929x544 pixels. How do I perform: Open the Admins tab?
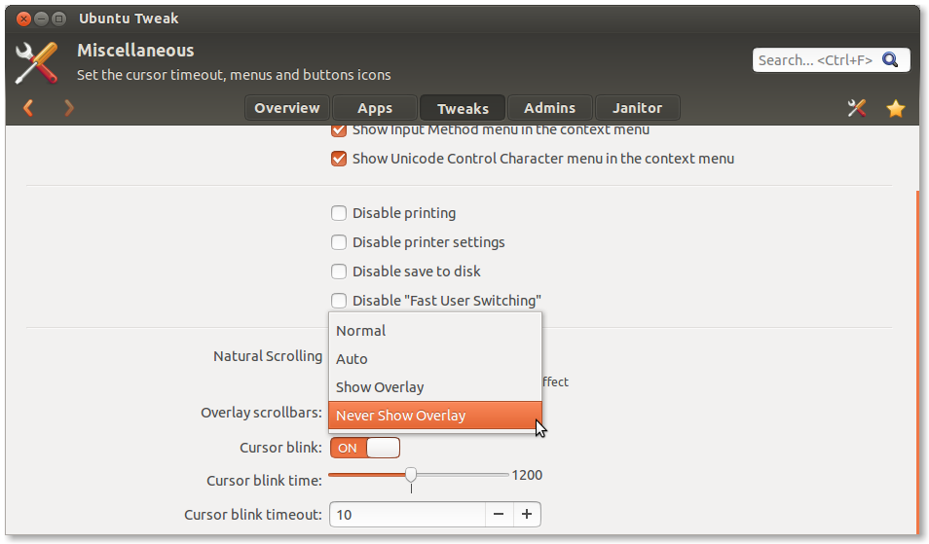[x=550, y=108]
